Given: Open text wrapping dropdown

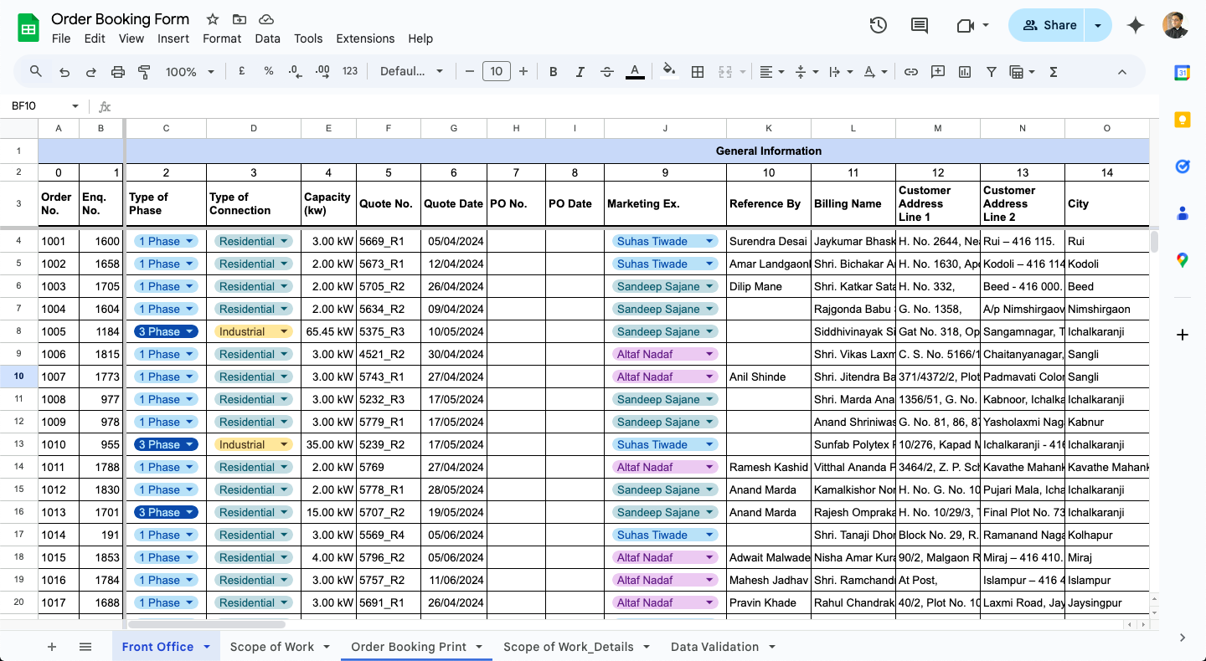Looking at the screenshot, I should coord(840,72).
